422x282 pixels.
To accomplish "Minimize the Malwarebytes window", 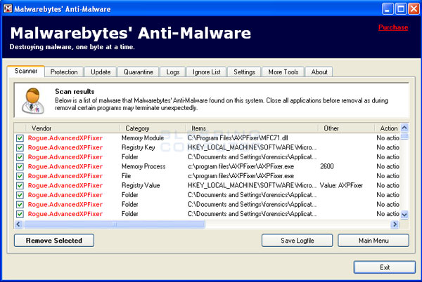I will click(388, 9).
